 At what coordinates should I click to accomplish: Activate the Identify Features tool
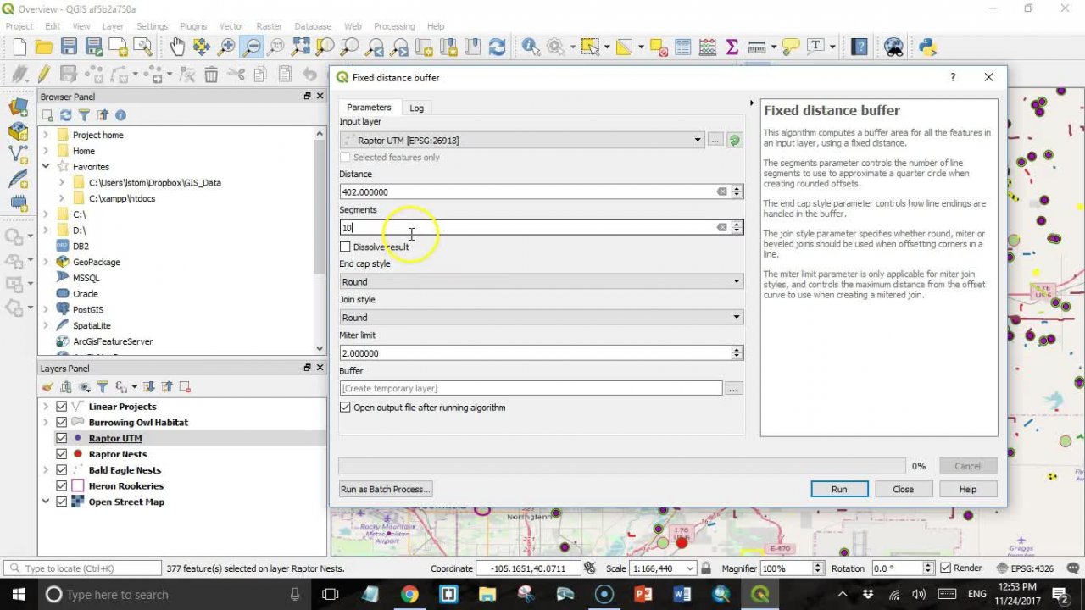coord(531,47)
